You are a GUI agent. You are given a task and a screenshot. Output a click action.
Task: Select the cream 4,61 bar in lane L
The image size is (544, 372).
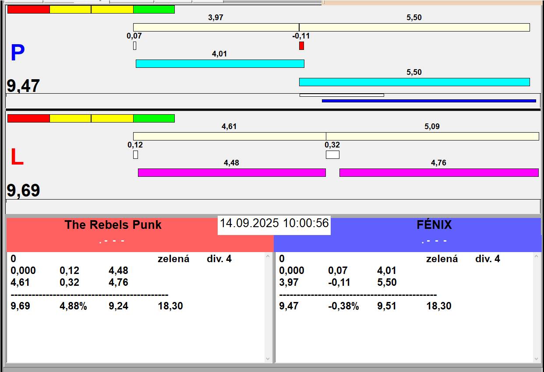(230, 136)
